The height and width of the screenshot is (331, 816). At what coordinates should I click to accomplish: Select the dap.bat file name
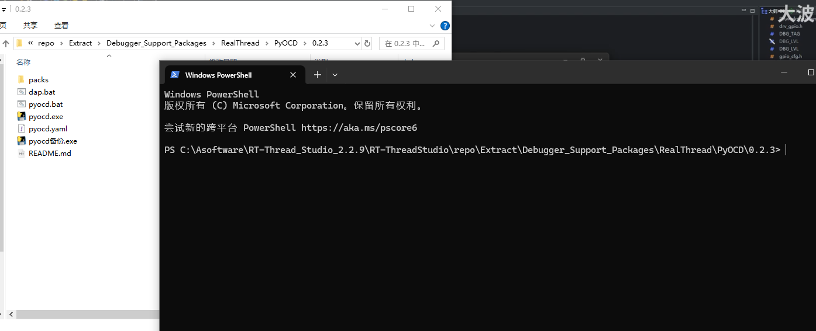(42, 92)
